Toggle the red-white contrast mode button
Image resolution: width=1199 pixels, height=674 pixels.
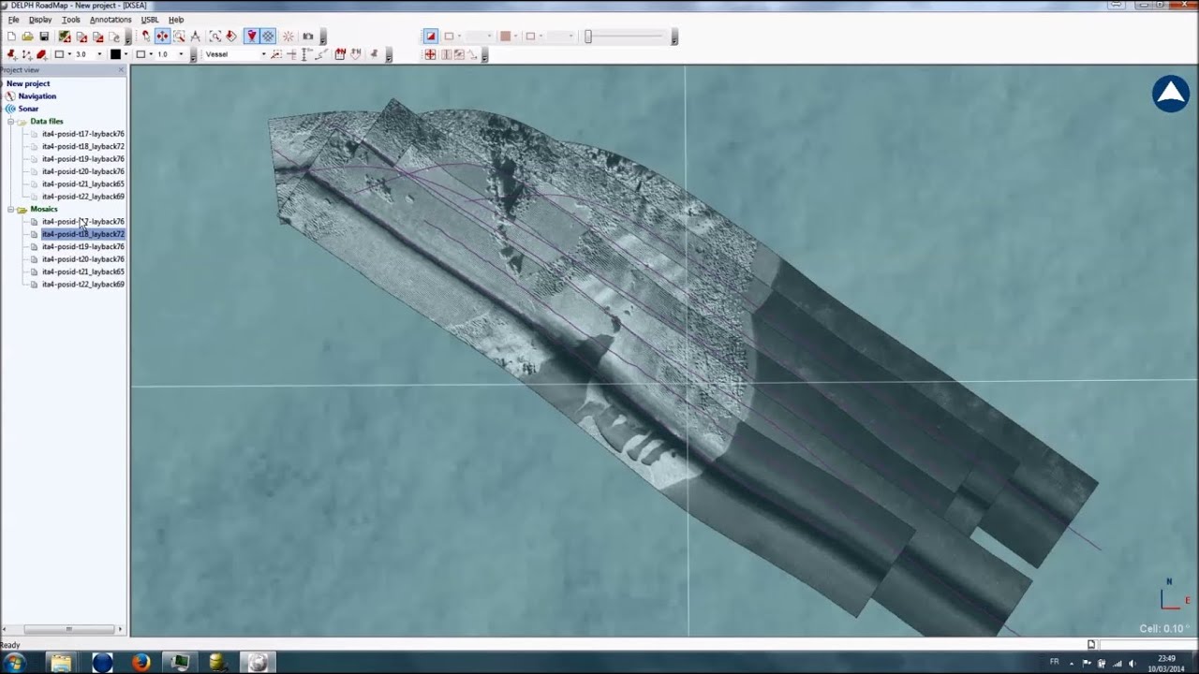pos(431,37)
